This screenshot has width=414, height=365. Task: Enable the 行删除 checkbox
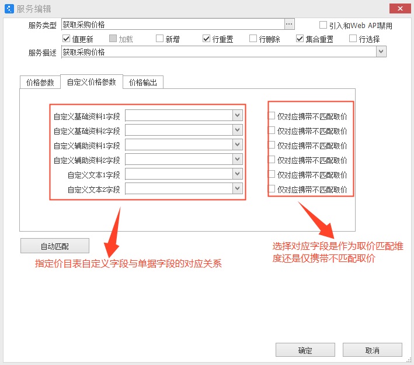253,39
